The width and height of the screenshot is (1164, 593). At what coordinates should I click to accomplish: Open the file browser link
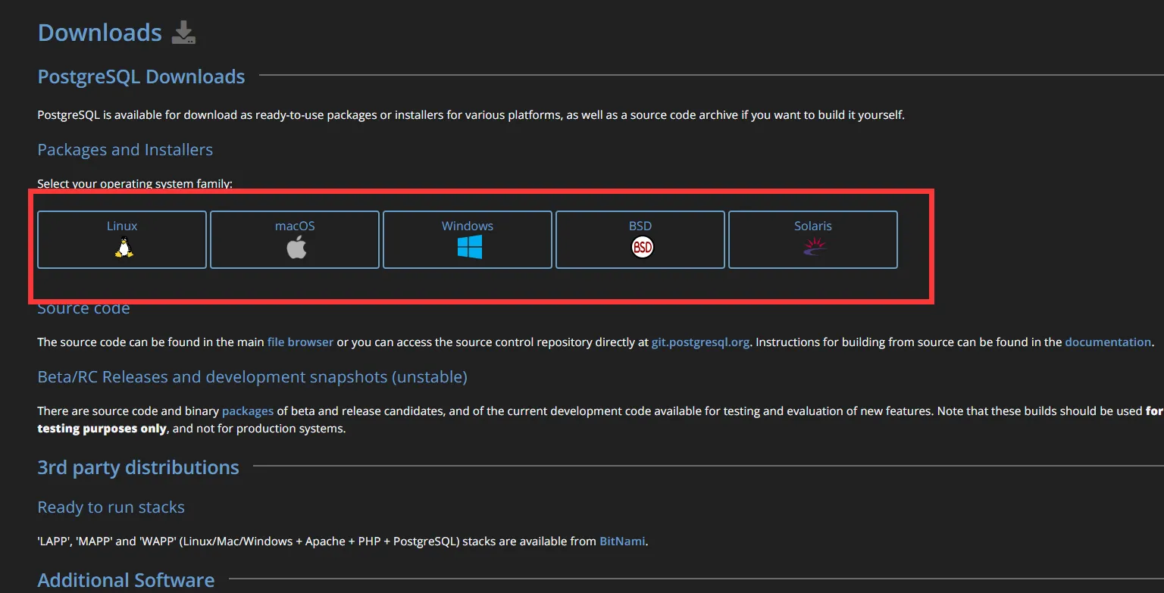pyautogui.click(x=300, y=342)
